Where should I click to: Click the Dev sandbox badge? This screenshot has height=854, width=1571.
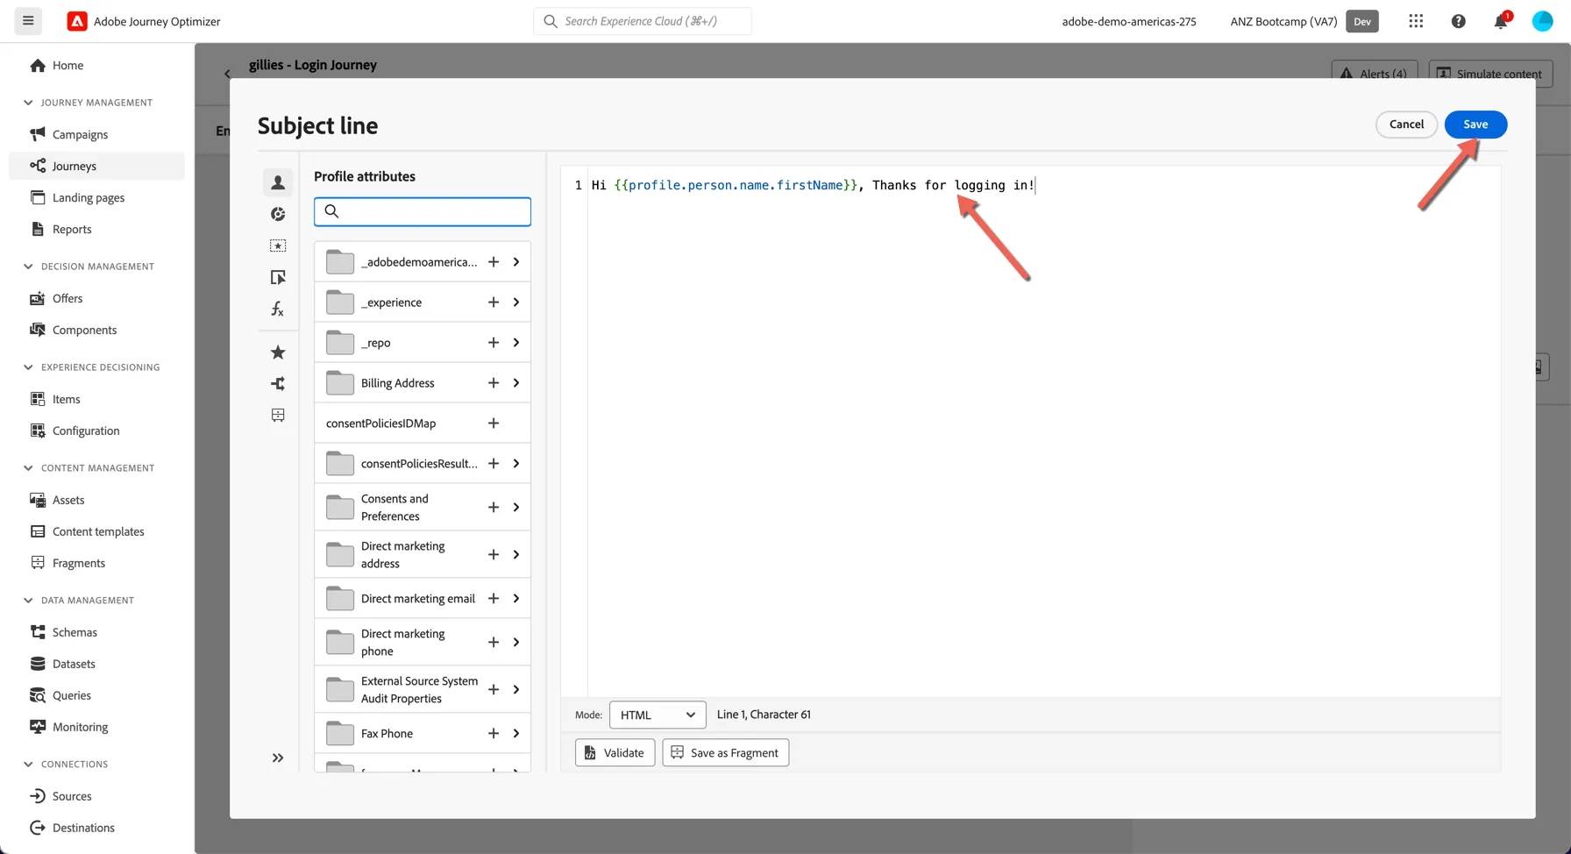pyautogui.click(x=1362, y=22)
